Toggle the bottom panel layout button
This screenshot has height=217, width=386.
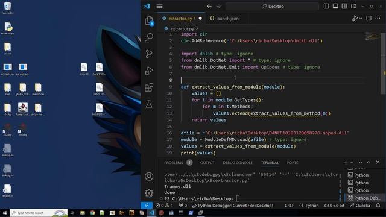coord(335,6)
